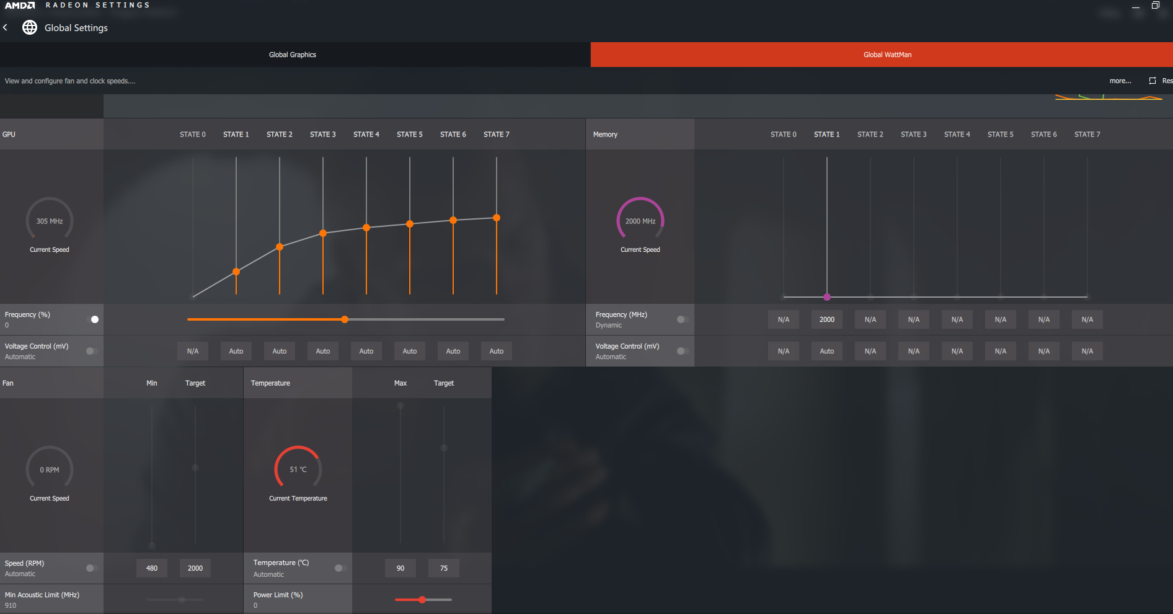
Task: Click GPU State 4 curve point
Action: coord(366,228)
